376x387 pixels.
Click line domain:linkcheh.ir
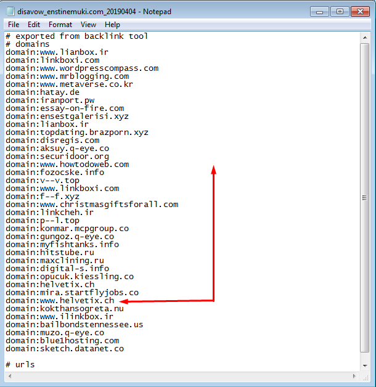50,212
